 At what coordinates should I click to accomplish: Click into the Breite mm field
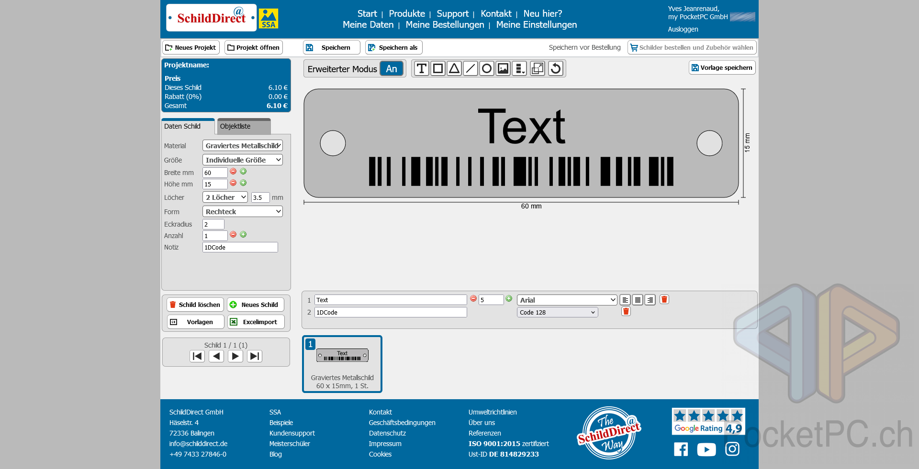click(x=215, y=173)
